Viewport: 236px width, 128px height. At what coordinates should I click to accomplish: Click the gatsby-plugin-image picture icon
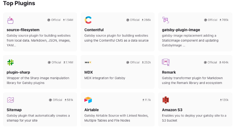point(166,20)
